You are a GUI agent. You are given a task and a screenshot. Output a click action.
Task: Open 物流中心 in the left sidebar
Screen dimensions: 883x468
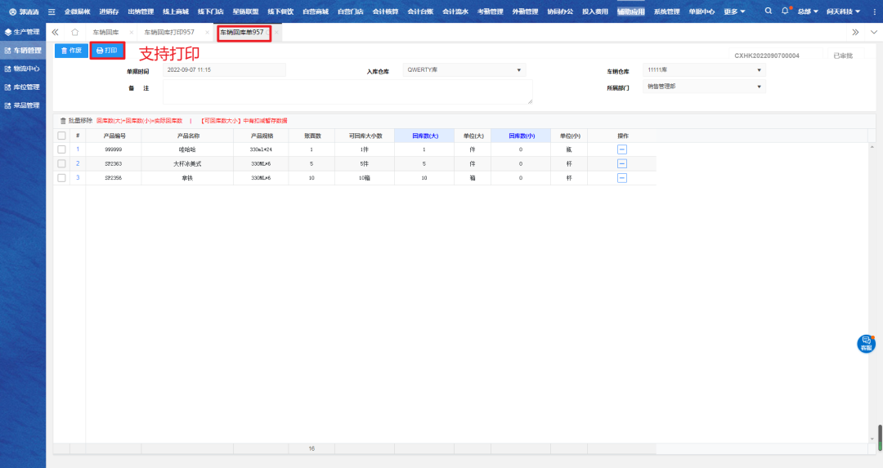click(x=23, y=69)
